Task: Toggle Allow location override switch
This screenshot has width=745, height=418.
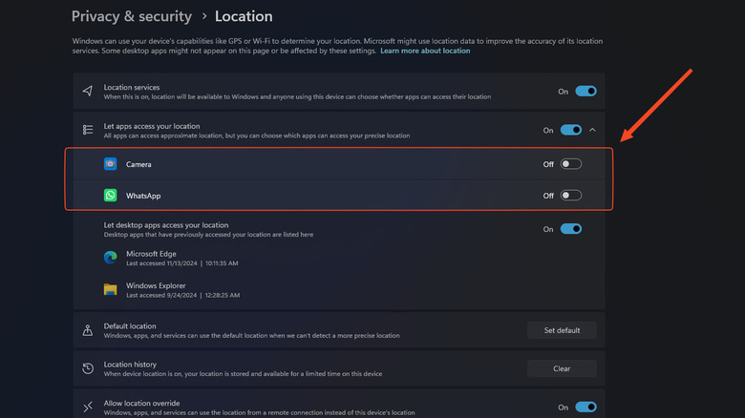Action: coord(585,407)
